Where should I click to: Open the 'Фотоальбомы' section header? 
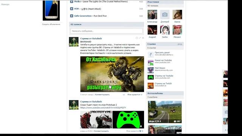tap(165, 93)
